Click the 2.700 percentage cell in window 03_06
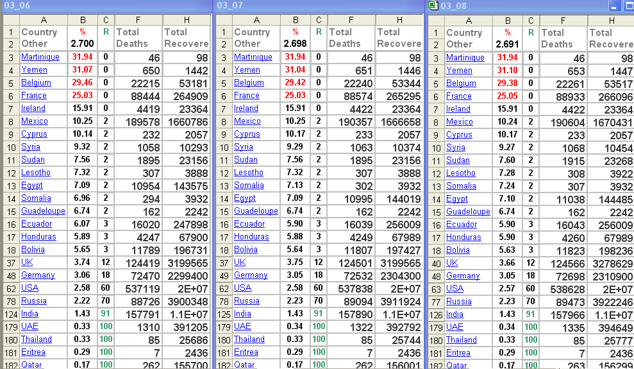 click(x=83, y=44)
